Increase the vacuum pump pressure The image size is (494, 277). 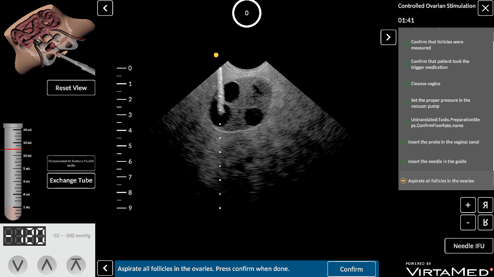click(47, 264)
